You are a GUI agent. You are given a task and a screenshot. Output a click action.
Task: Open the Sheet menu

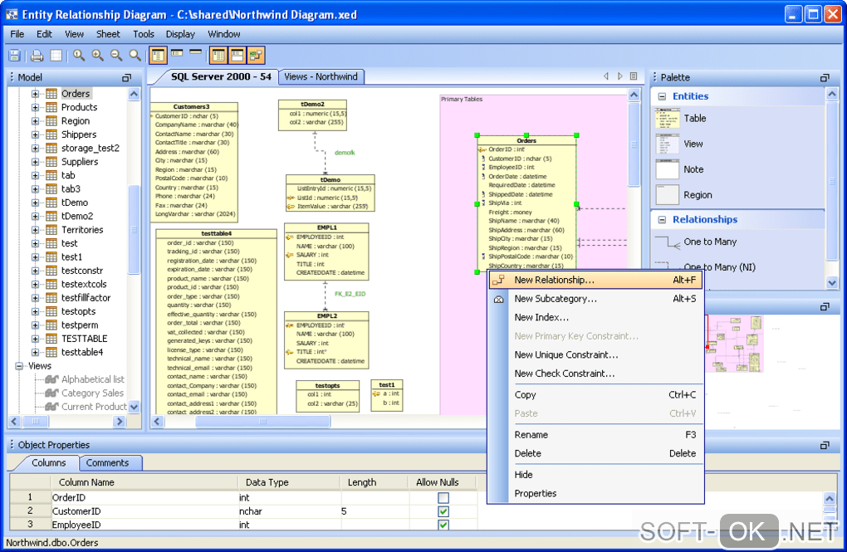[x=108, y=34]
